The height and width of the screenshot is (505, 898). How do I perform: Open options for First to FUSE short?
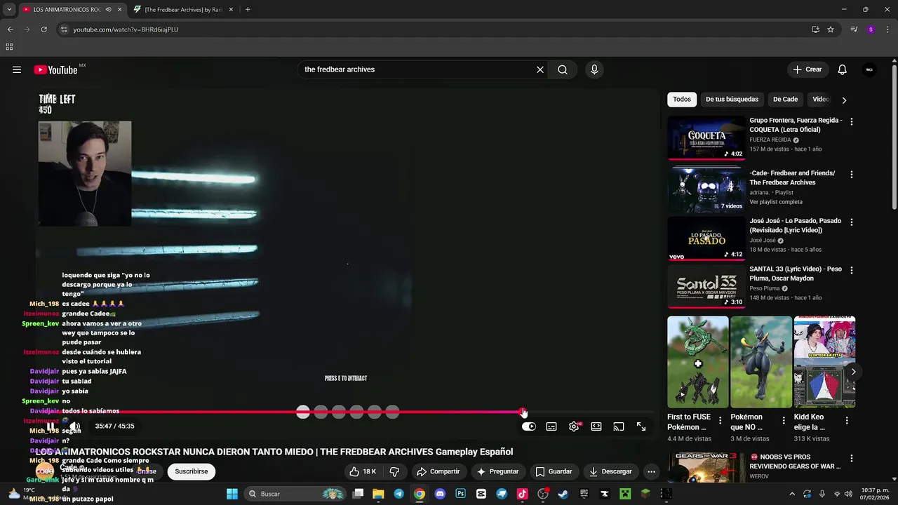[x=721, y=421]
